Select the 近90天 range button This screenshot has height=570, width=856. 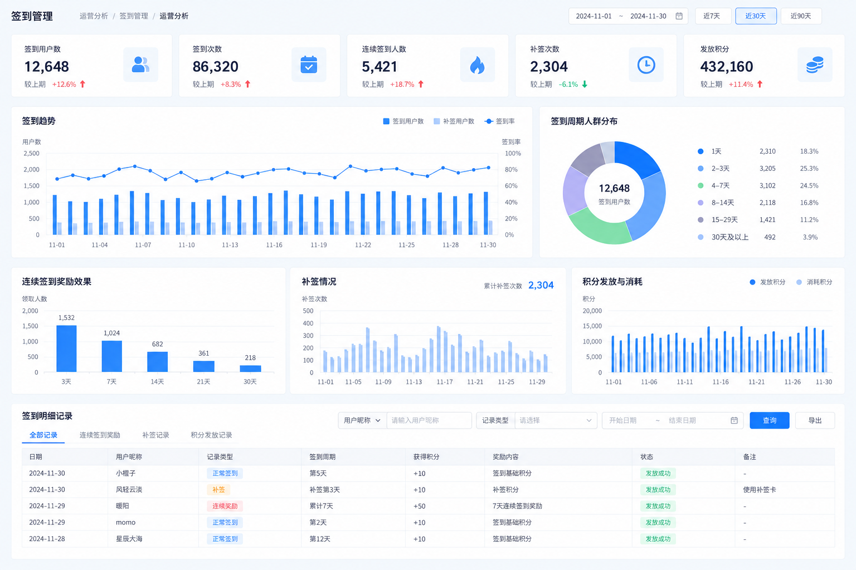pos(801,16)
